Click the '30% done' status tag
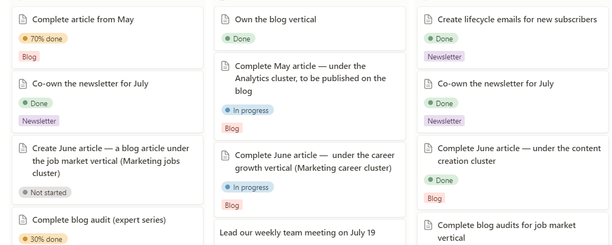This screenshot has height=245, width=612. [x=43, y=239]
